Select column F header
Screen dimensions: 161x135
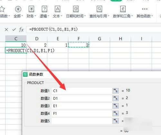pyautogui.click(x=79, y=39)
